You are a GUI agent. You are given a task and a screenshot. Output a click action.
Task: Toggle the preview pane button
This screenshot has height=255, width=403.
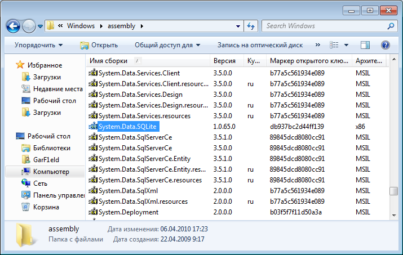coord(365,45)
